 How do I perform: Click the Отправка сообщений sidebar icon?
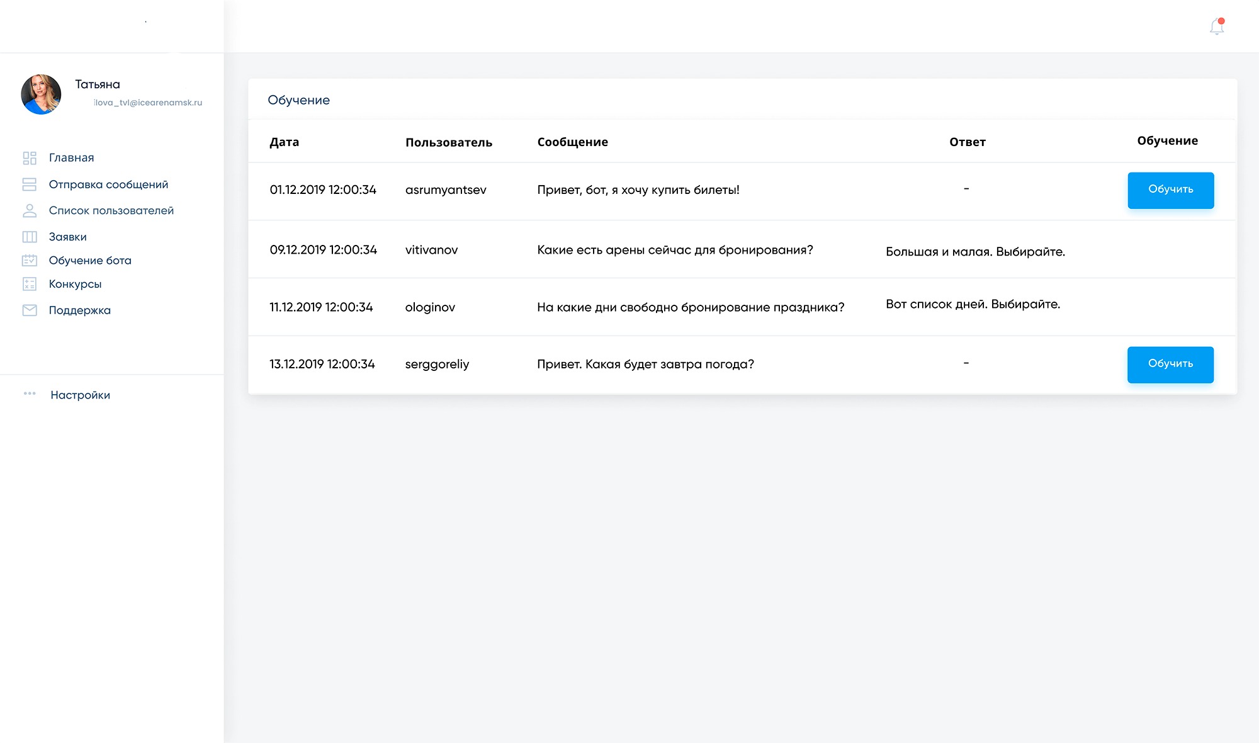(x=30, y=184)
